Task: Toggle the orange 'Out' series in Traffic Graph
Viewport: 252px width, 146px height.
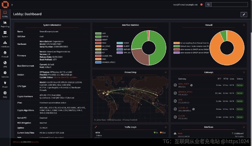Action: (163, 133)
